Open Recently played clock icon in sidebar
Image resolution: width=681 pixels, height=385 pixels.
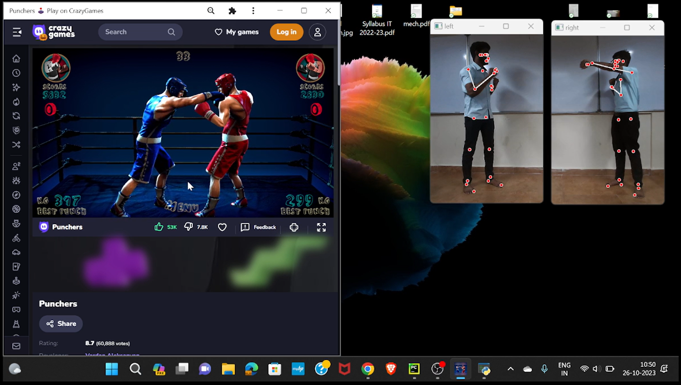[16, 73]
